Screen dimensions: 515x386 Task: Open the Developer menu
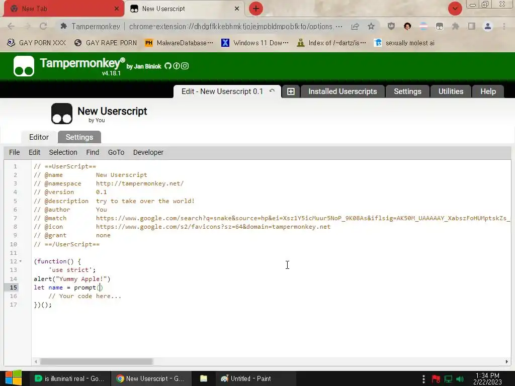[148, 152]
